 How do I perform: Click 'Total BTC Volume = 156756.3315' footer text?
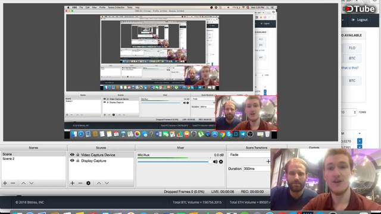tap(197, 202)
